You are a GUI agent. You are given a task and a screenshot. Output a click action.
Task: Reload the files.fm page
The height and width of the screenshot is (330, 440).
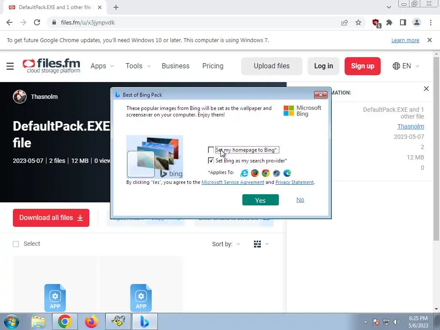pyautogui.click(x=37, y=22)
